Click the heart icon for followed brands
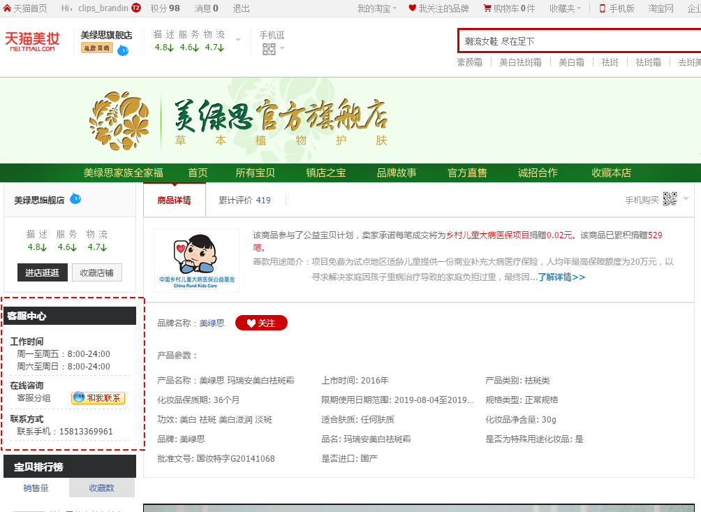The height and width of the screenshot is (512, 701). point(412,8)
